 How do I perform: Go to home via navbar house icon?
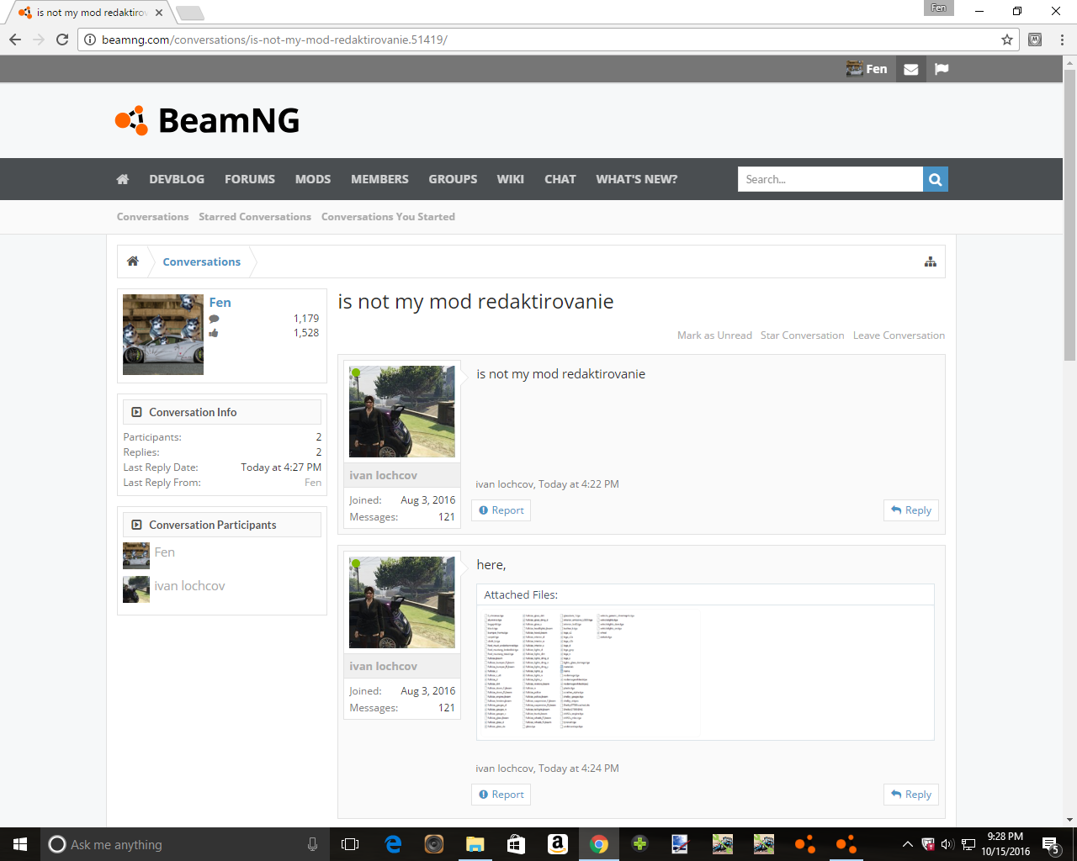(123, 179)
